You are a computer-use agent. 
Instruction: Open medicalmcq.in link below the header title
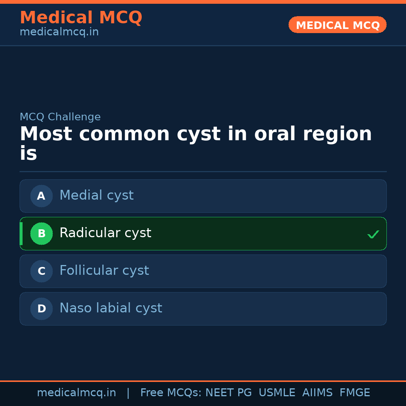click(59, 32)
